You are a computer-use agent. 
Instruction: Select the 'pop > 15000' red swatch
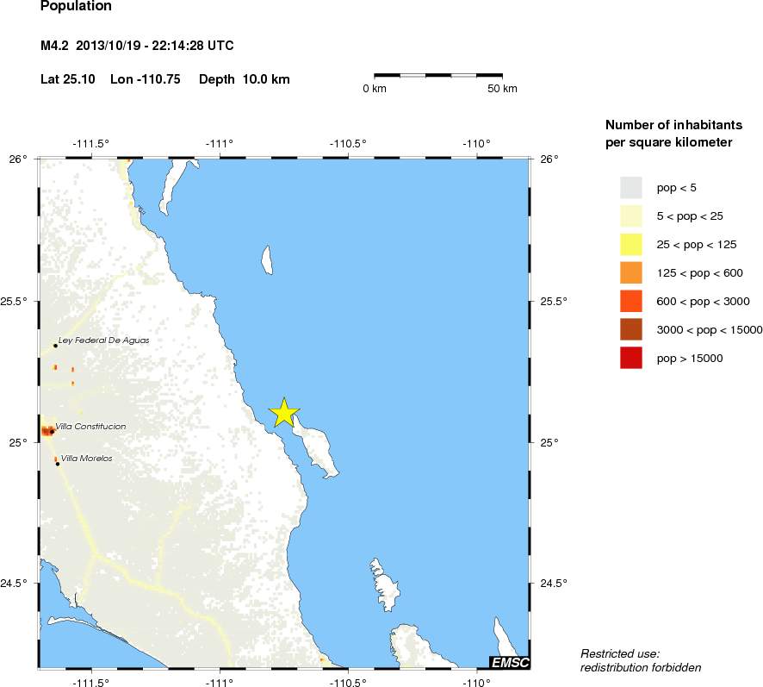pos(631,358)
